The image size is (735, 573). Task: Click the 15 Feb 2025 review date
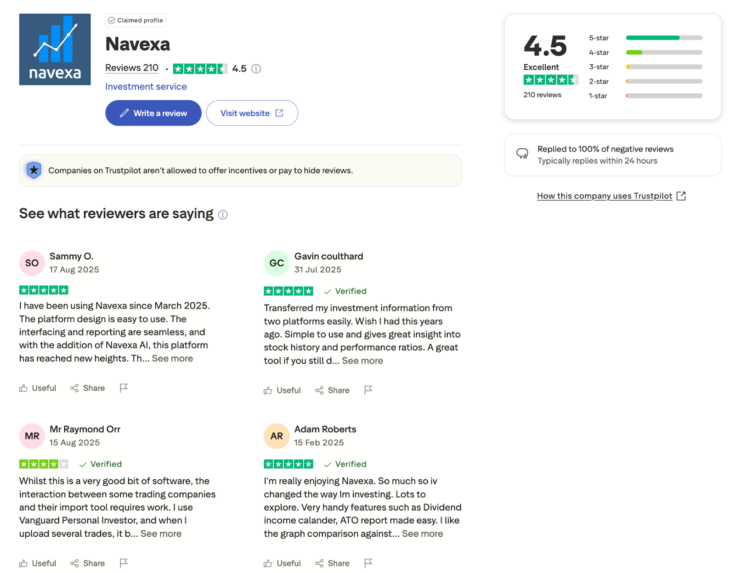pos(319,443)
